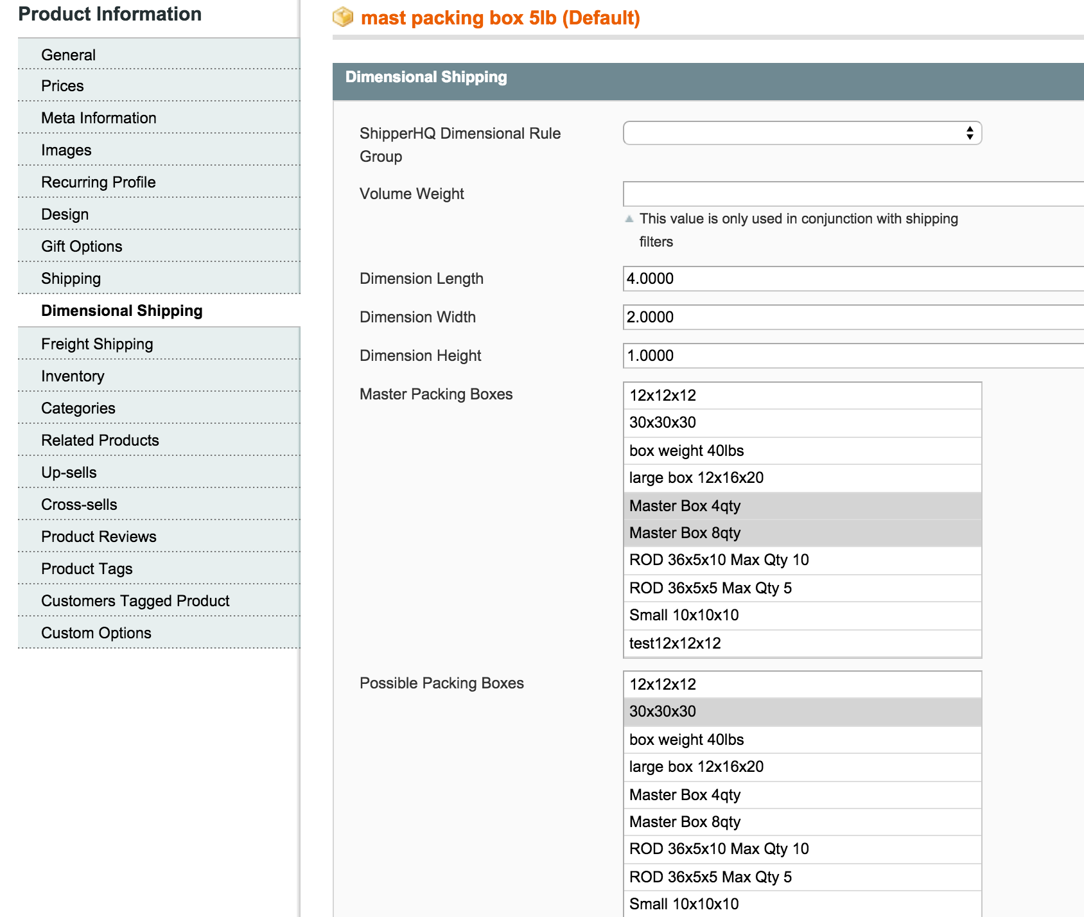This screenshot has height=917, width=1084.
Task: Open the Related Products tab
Action: (100, 441)
